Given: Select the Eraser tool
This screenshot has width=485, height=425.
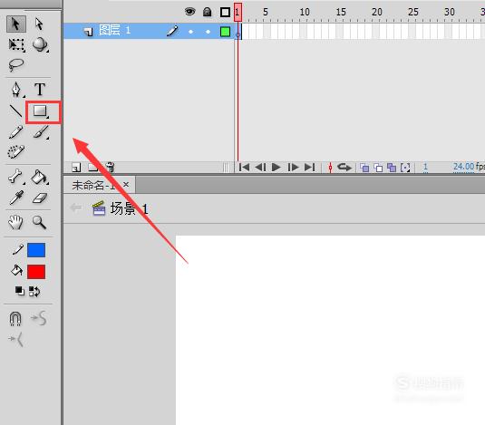Looking at the screenshot, I should [40, 198].
